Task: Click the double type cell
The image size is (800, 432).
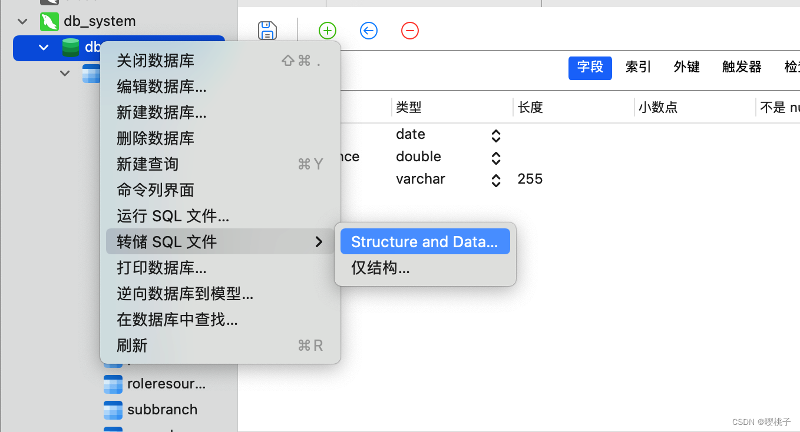Action: [x=419, y=157]
